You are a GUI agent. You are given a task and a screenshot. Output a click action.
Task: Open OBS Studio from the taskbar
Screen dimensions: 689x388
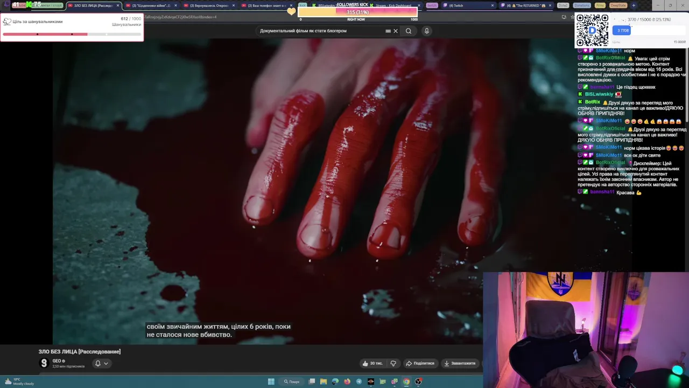[418, 382]
